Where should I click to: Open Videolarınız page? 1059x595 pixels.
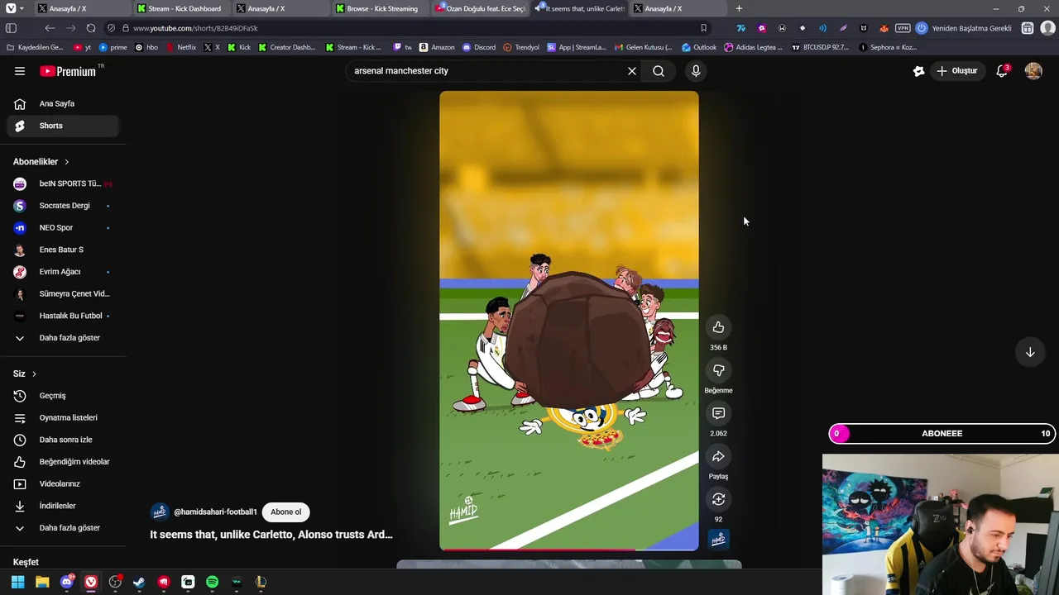tap(63, 484)
